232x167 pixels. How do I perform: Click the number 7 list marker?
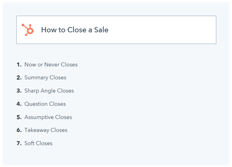click(x=19, y=143)
